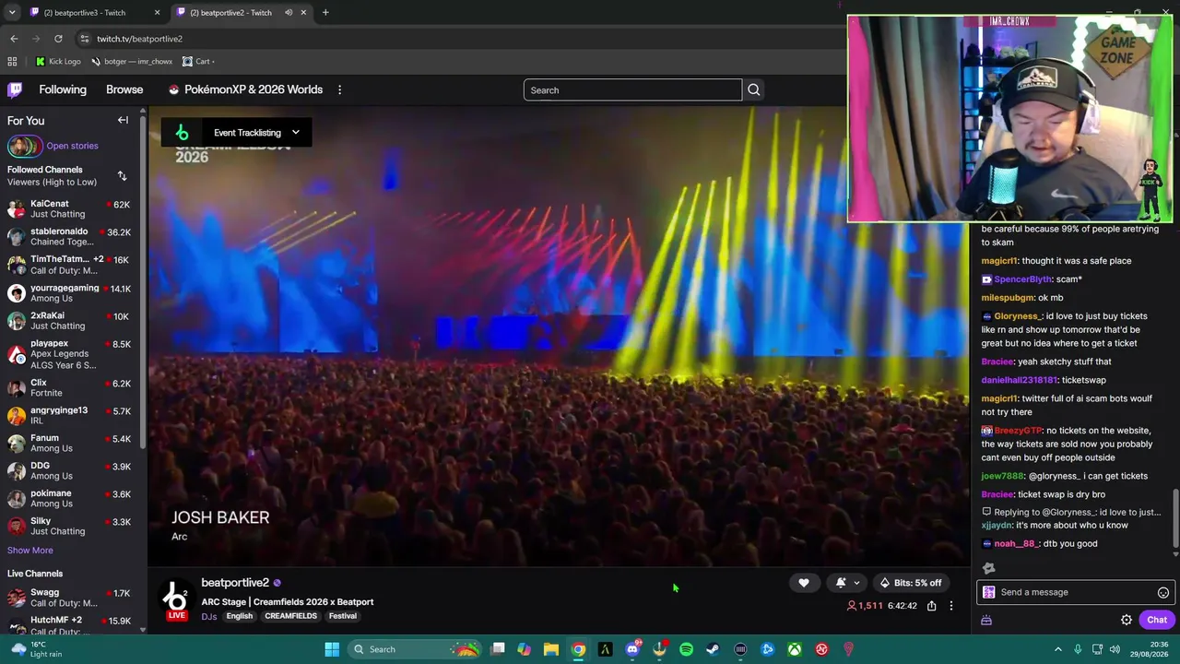Open Spotify from the taskbar
This screenshot has width=1180, height=664.
point(686,649)
